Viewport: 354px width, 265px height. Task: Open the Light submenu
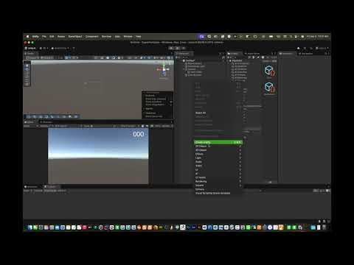pos(218,158)
